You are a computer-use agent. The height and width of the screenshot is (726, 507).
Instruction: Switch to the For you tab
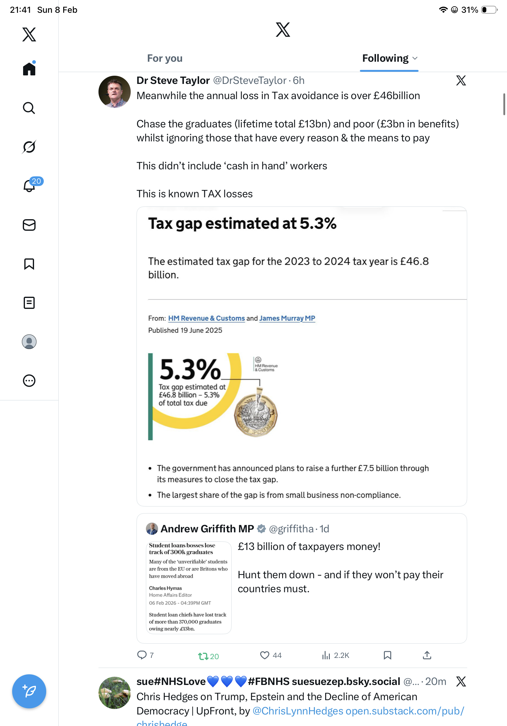pos(165,58)
